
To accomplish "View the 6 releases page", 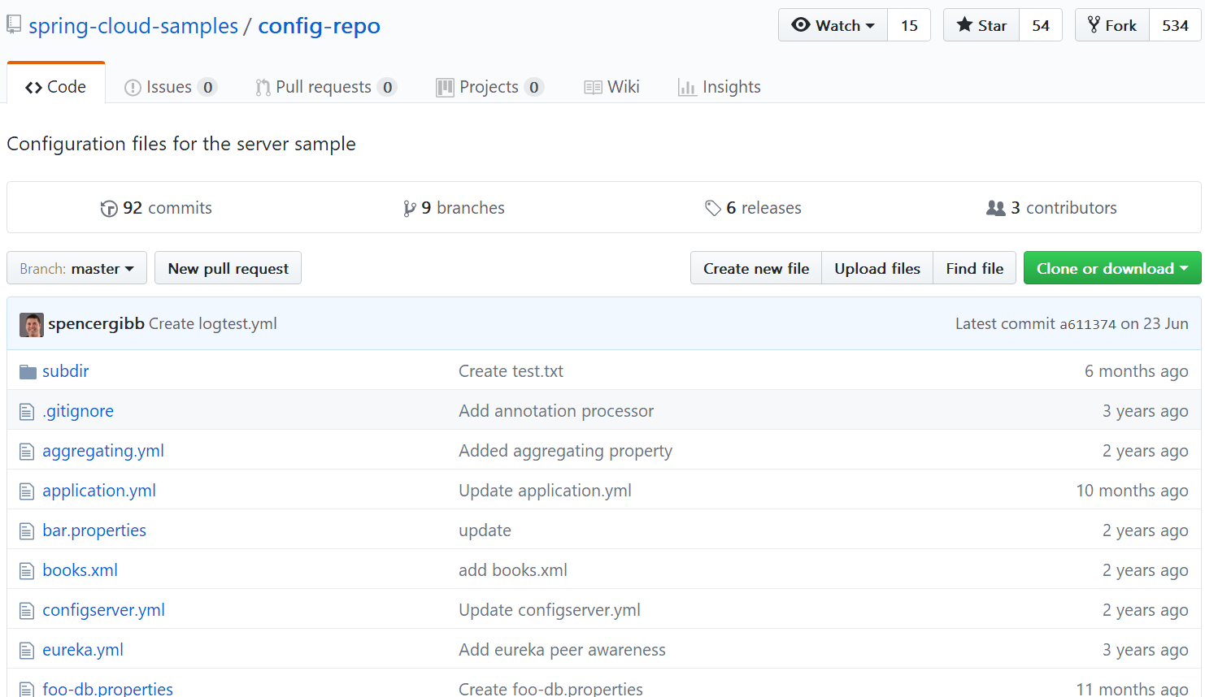I will click(x=753, y=208).
